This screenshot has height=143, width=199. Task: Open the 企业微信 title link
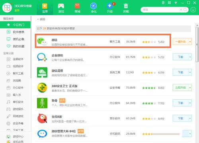57,55
